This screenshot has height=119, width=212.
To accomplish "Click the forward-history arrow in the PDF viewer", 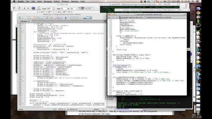I will point(28,8).
